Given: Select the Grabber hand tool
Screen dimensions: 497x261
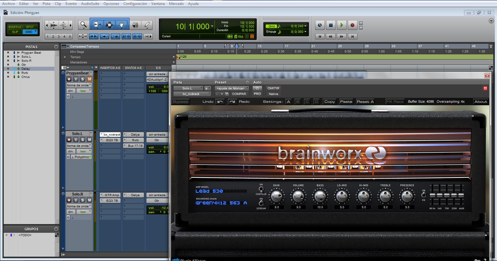Looking at the screenshot, I should coord(122,25).
